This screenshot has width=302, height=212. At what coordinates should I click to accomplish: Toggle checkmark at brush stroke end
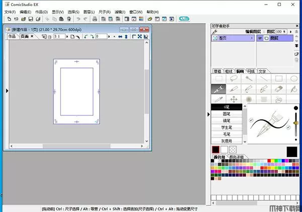(x=287, y=128)
